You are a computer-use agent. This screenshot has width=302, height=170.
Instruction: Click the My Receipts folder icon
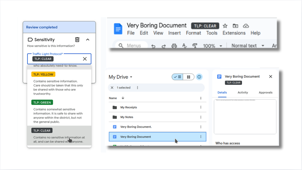tap(115, 107)
